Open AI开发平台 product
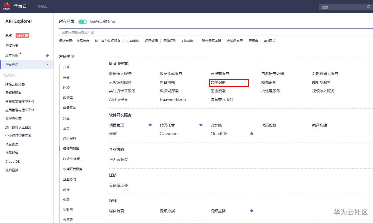 click(118, 99)
